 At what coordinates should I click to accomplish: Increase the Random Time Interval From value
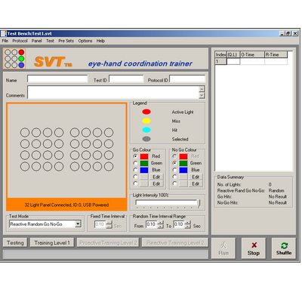click(x=161, y=223)
